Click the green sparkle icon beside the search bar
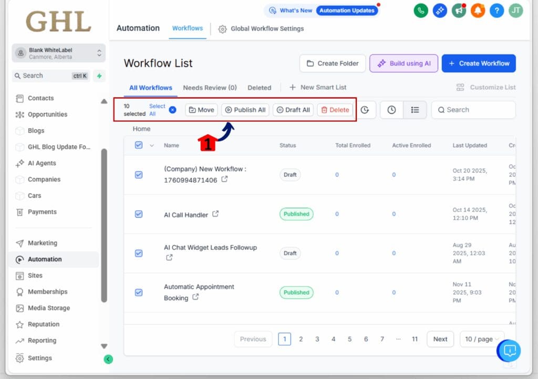Image resolution: width=538 pixels, height=379 pixels. coord(99,76)
